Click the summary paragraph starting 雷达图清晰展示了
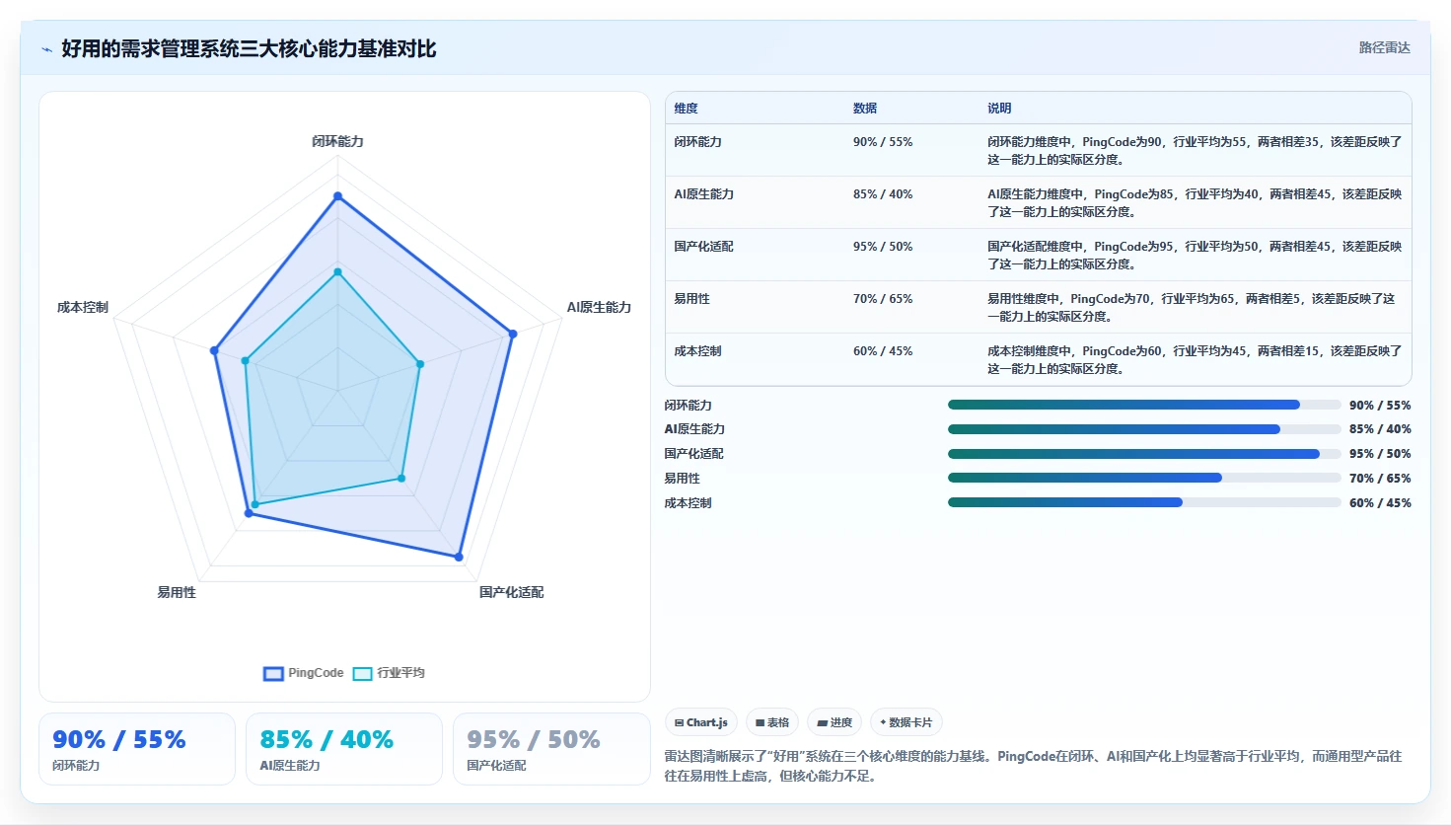 [1033, 766]
